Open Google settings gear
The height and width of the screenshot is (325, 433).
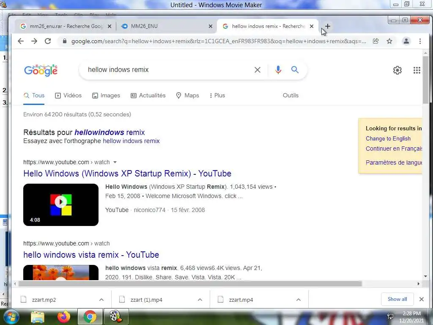pos(397,70)
